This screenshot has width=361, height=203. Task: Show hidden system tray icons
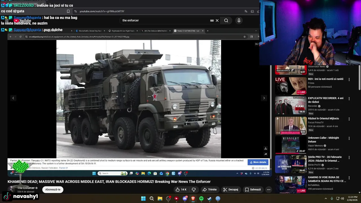click(x=326, y=198)
